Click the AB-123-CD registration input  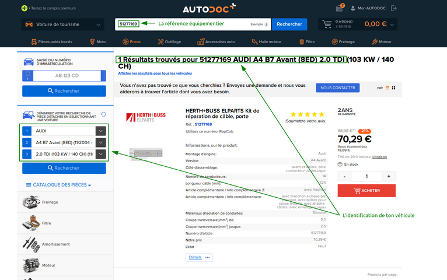coord(67,76)
